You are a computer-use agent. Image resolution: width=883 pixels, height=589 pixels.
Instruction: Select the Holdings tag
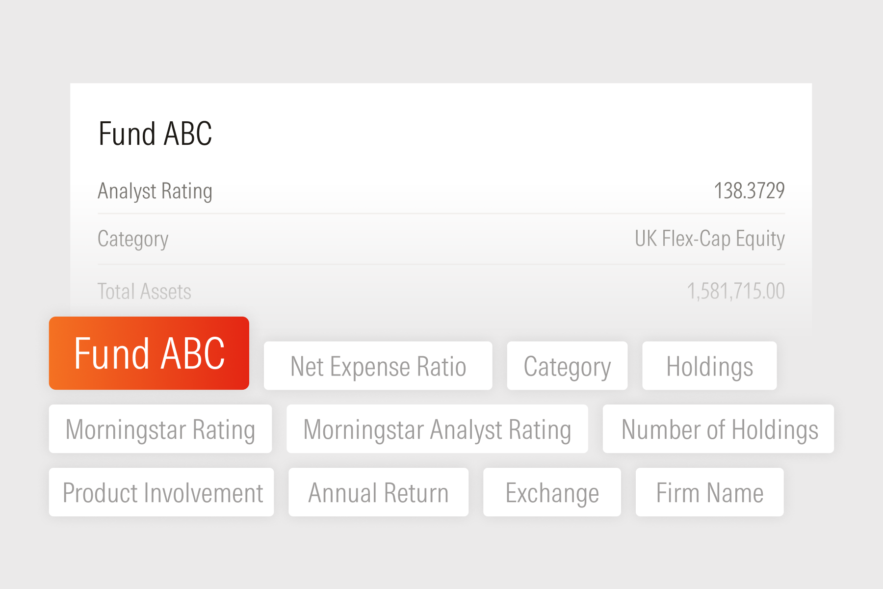tap(709, 366)
